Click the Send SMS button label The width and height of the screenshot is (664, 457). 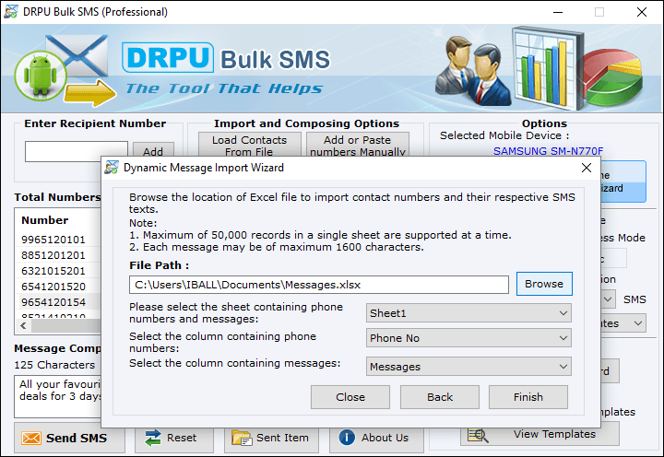click(77, 438)
